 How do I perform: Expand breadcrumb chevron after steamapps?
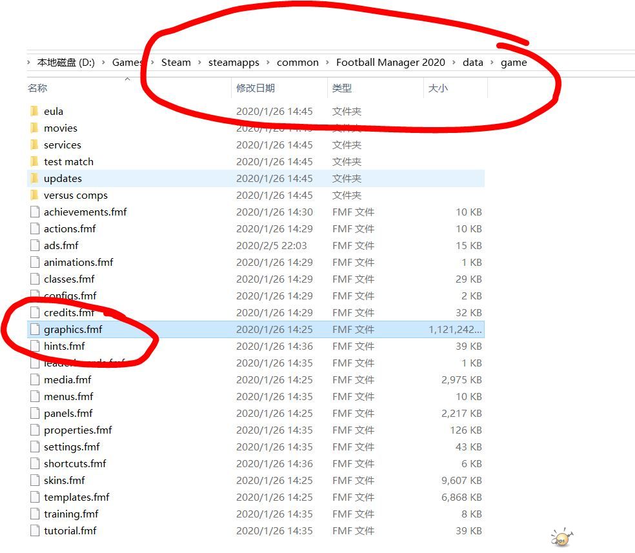[x=268, y=63]
